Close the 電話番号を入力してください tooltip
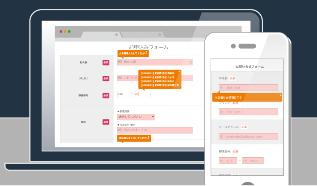 (x=149, y=136)
